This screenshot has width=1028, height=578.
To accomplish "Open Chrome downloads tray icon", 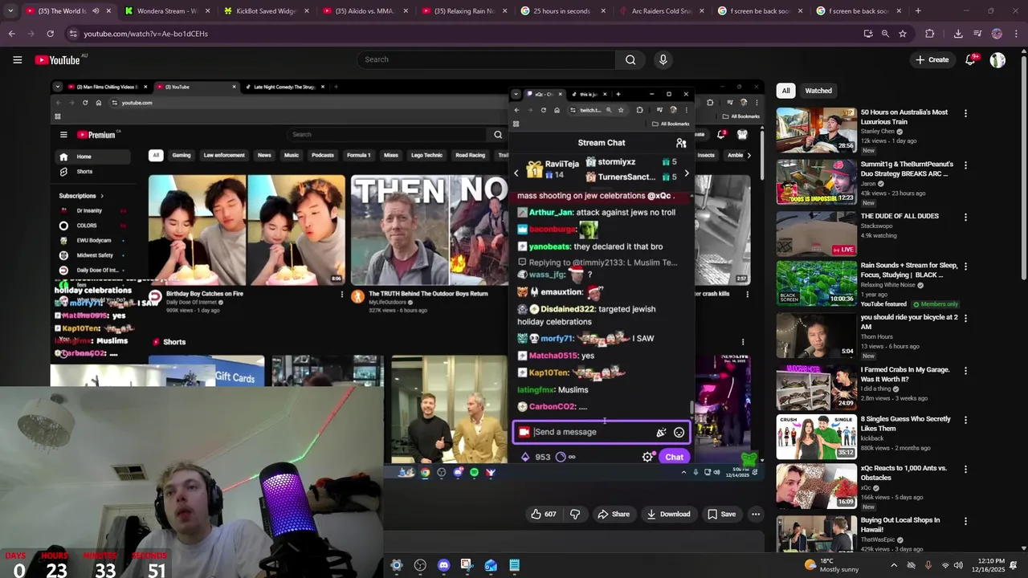I will click(958, 34).
